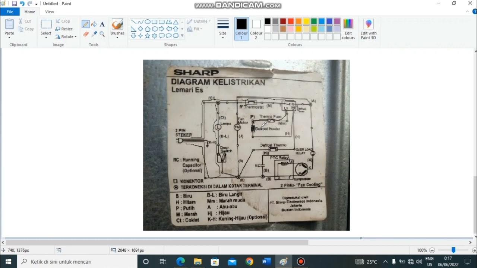
Task: Click the zoom out minus button
Action: tap(432, 251)
